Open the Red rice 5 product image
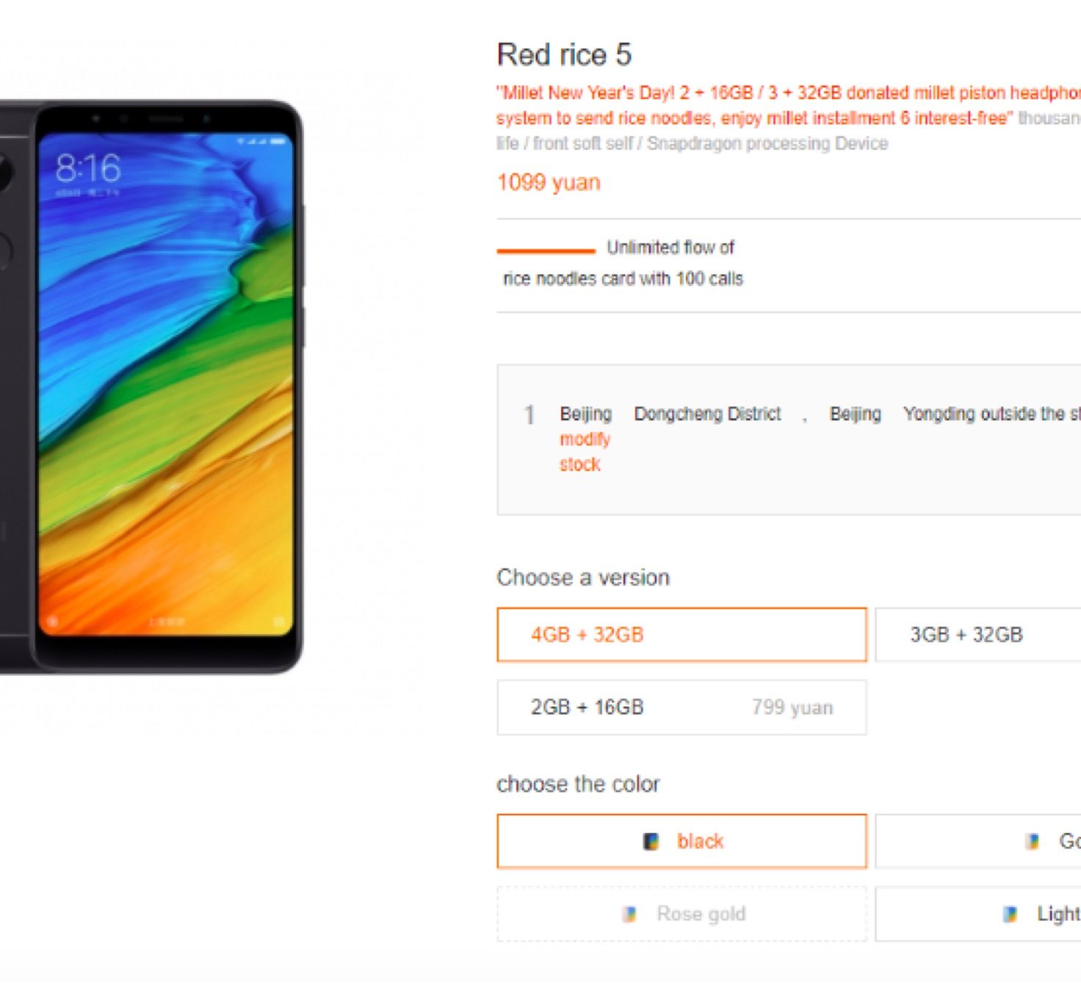This screenshot has height=987, width=1081. tap(151, 387)
